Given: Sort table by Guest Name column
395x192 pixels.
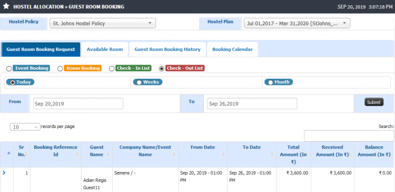Looking at the screenshot, I should [97, 155].
